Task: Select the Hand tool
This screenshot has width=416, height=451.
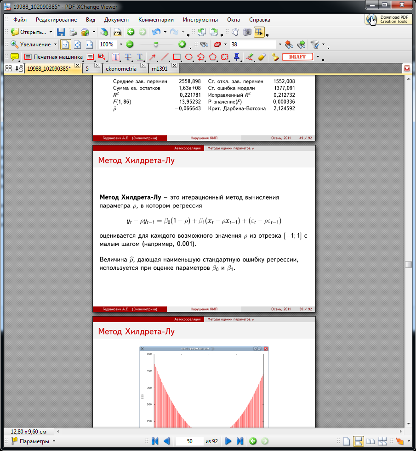Action: (x=235, y=32)
